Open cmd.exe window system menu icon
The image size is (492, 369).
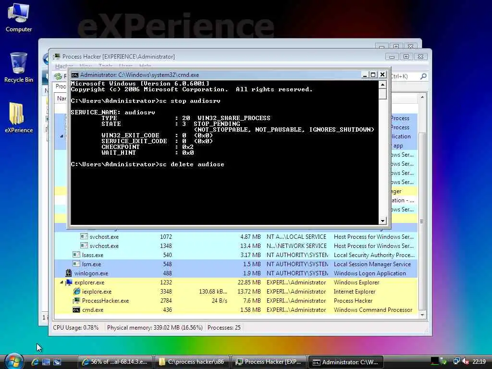[74, 74]
